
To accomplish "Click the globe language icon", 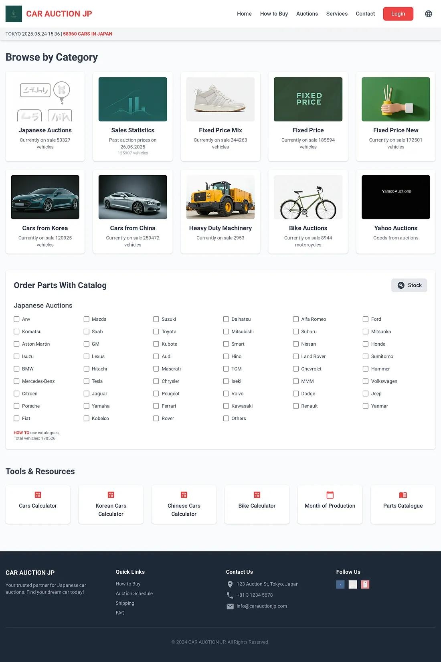I will tap(429, 14).
